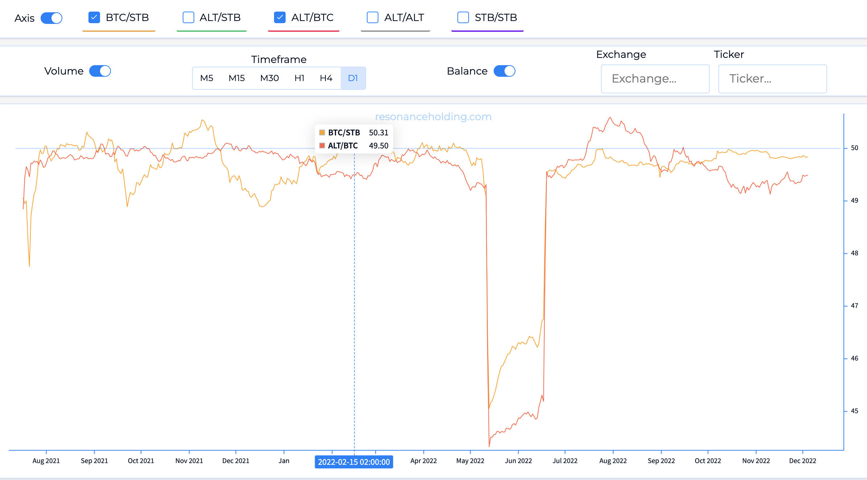Screen dimensions: 867x480
Task: Switch timeframe to H4
Action: click(x=326, y=78)
